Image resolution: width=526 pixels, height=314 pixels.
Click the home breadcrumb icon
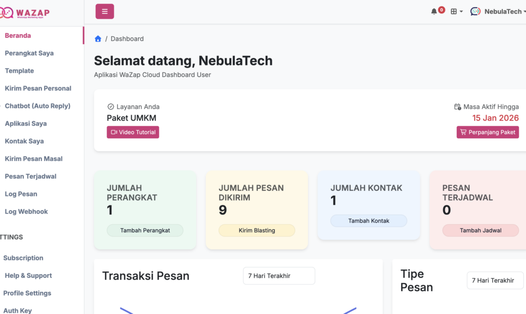coord(98,39)
